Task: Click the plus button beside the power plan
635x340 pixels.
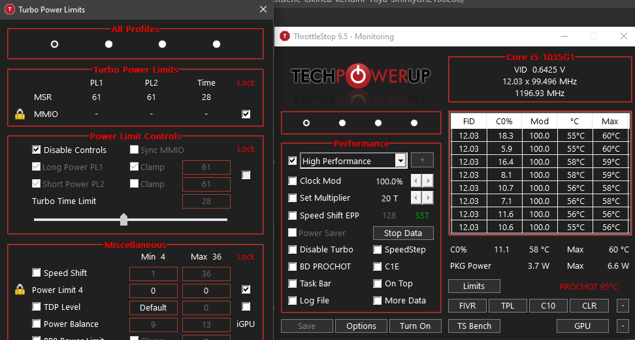Action: pos(422,160)
